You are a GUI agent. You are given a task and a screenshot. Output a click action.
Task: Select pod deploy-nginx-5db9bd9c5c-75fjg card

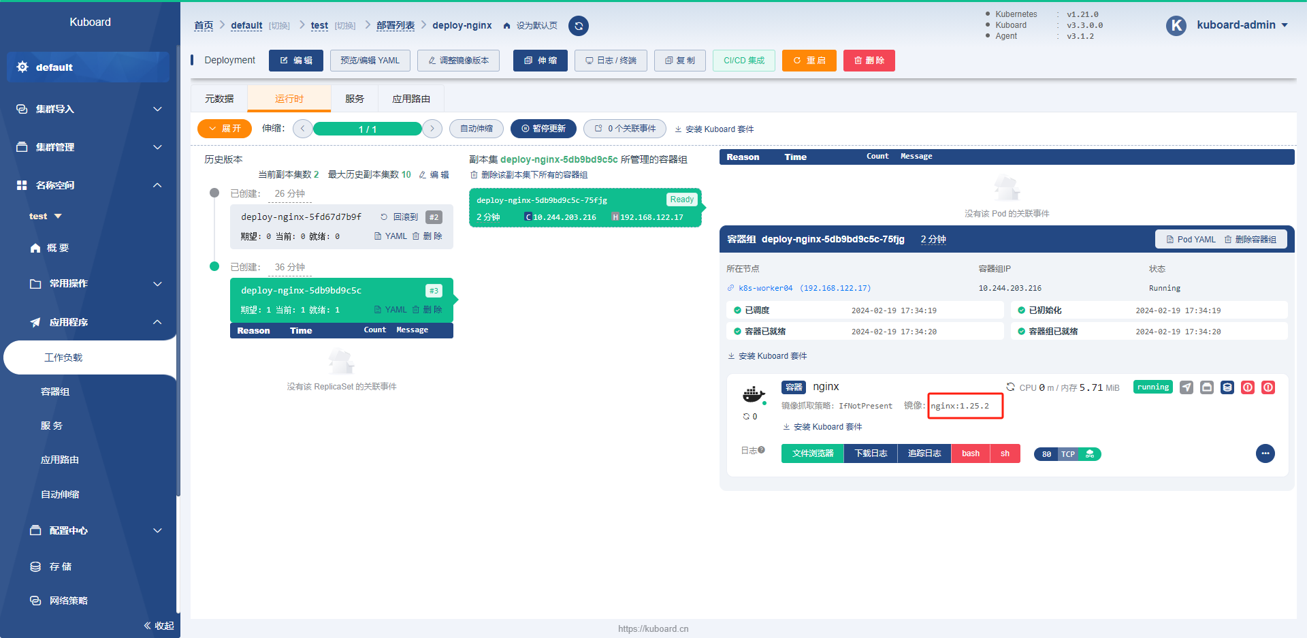click(x=585, y=208)
